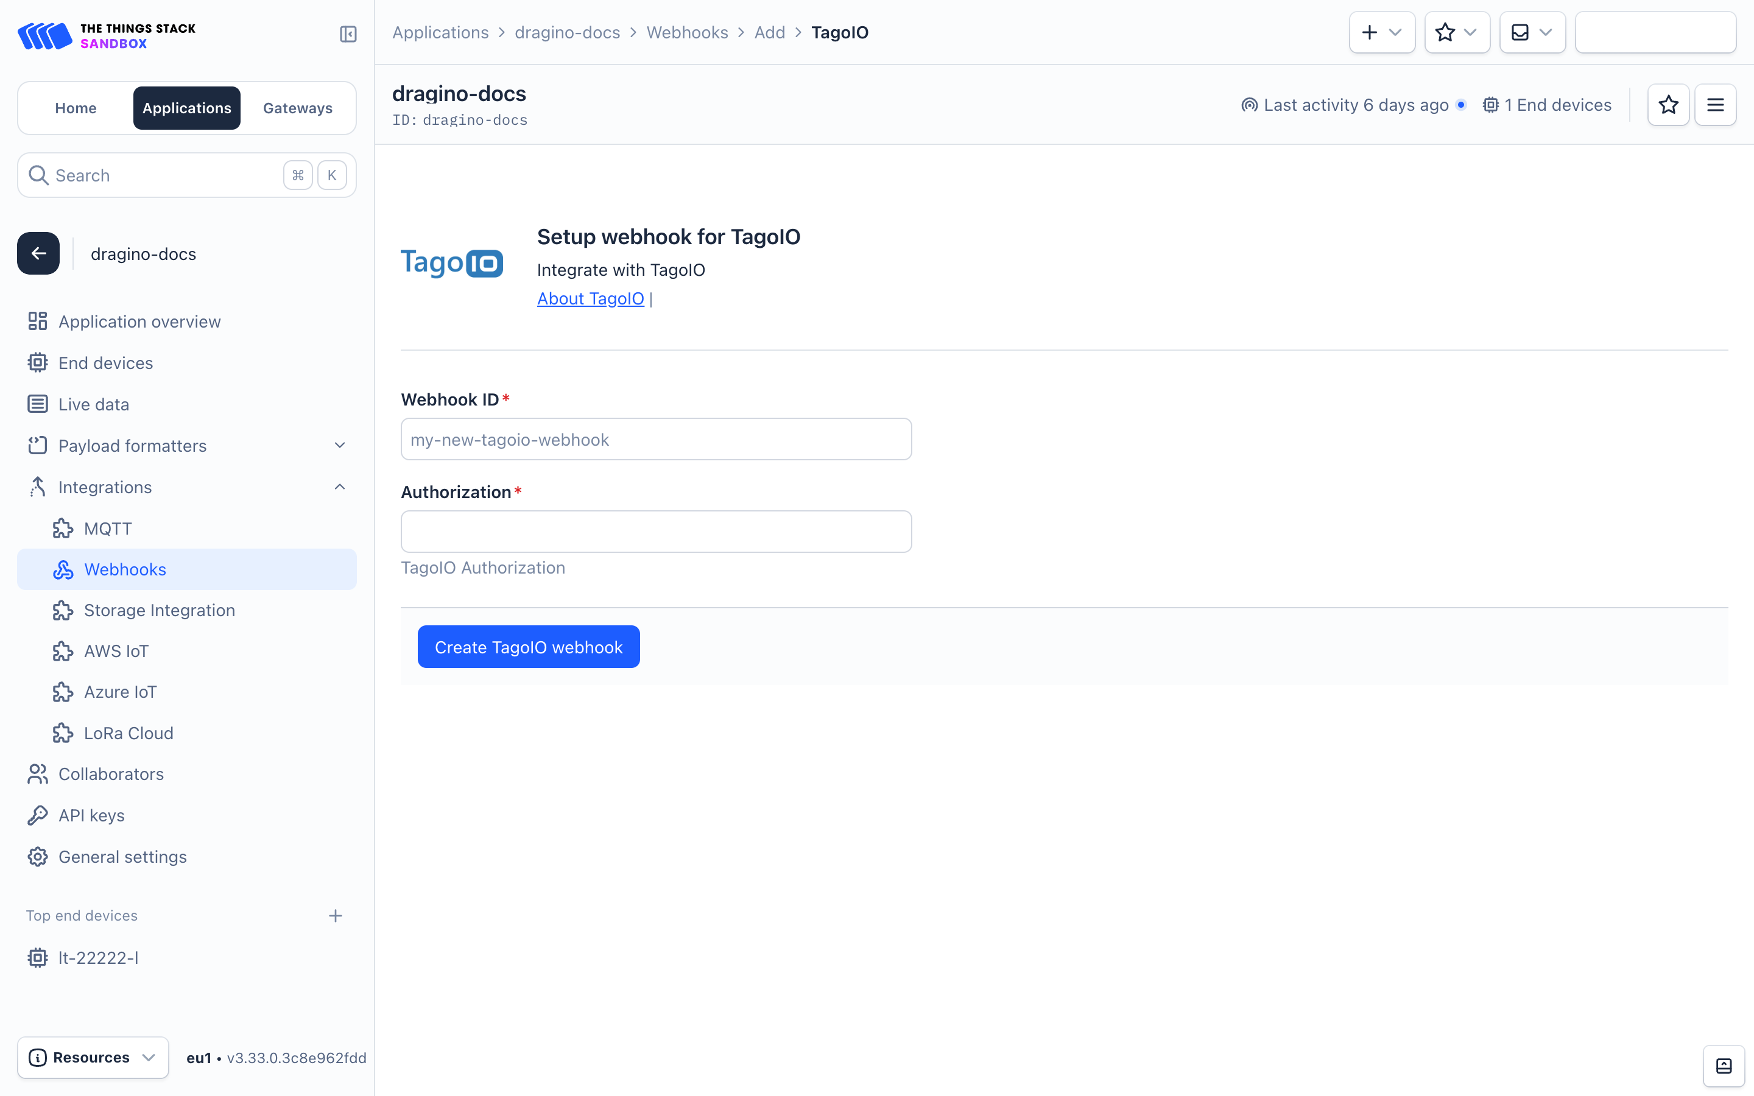Click the Azure IoT puzzle icon
1754x1096 pixels.
63,692
